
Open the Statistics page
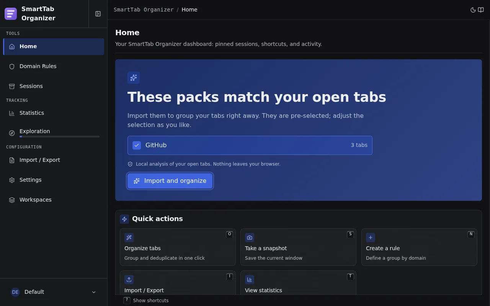point(54,113)
